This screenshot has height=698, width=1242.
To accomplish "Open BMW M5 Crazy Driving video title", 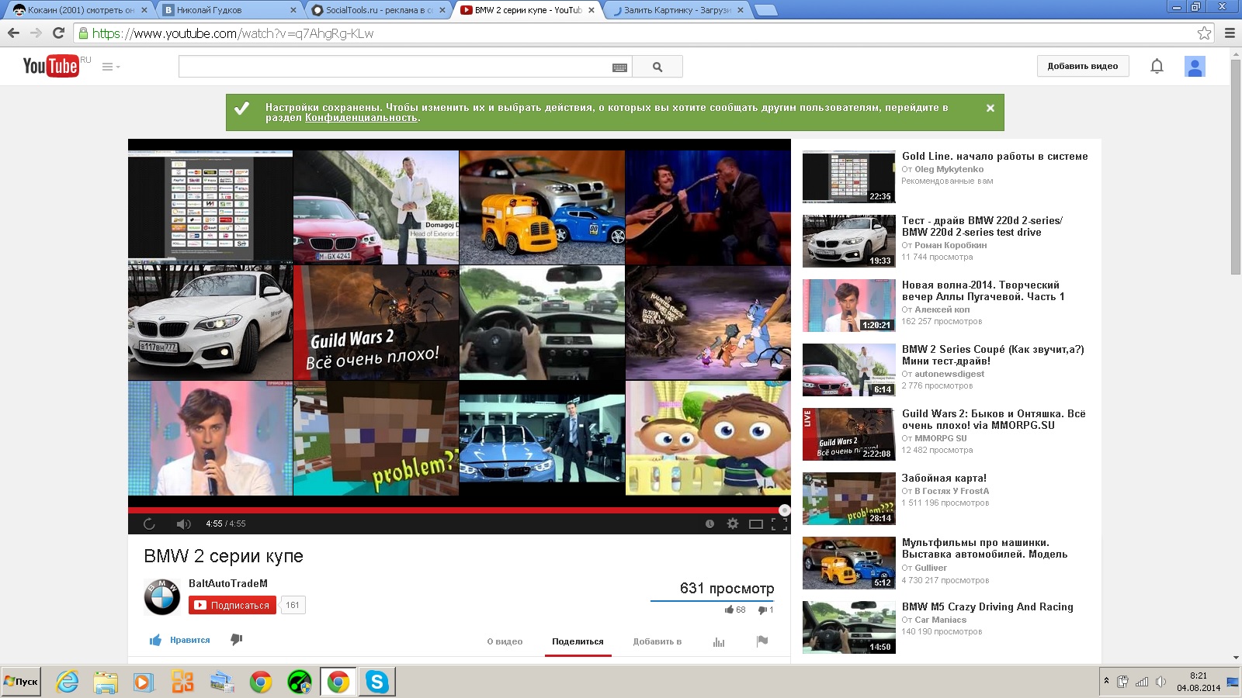I will pyautogui.click(x=987, y=606).
